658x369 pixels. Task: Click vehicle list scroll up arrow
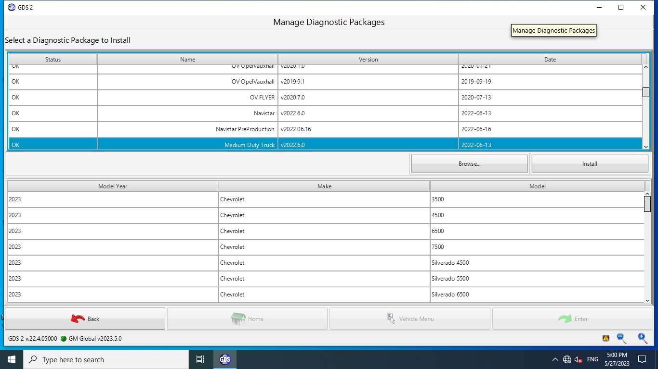click(x=647, y=194)
